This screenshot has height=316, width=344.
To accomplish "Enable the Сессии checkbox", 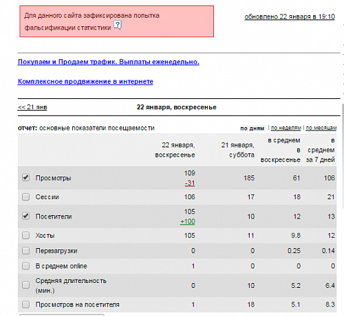I will pyautogui.click(x=25, y=196).
